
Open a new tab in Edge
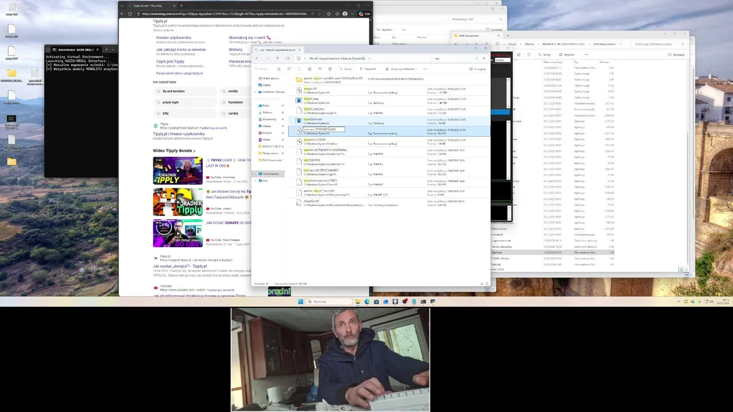pos(182,6)
